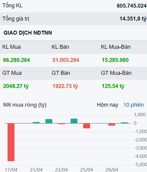Select net value 125.54 tỷ
147x172 pixels.
pyautogui.click(x=113, y=86)
